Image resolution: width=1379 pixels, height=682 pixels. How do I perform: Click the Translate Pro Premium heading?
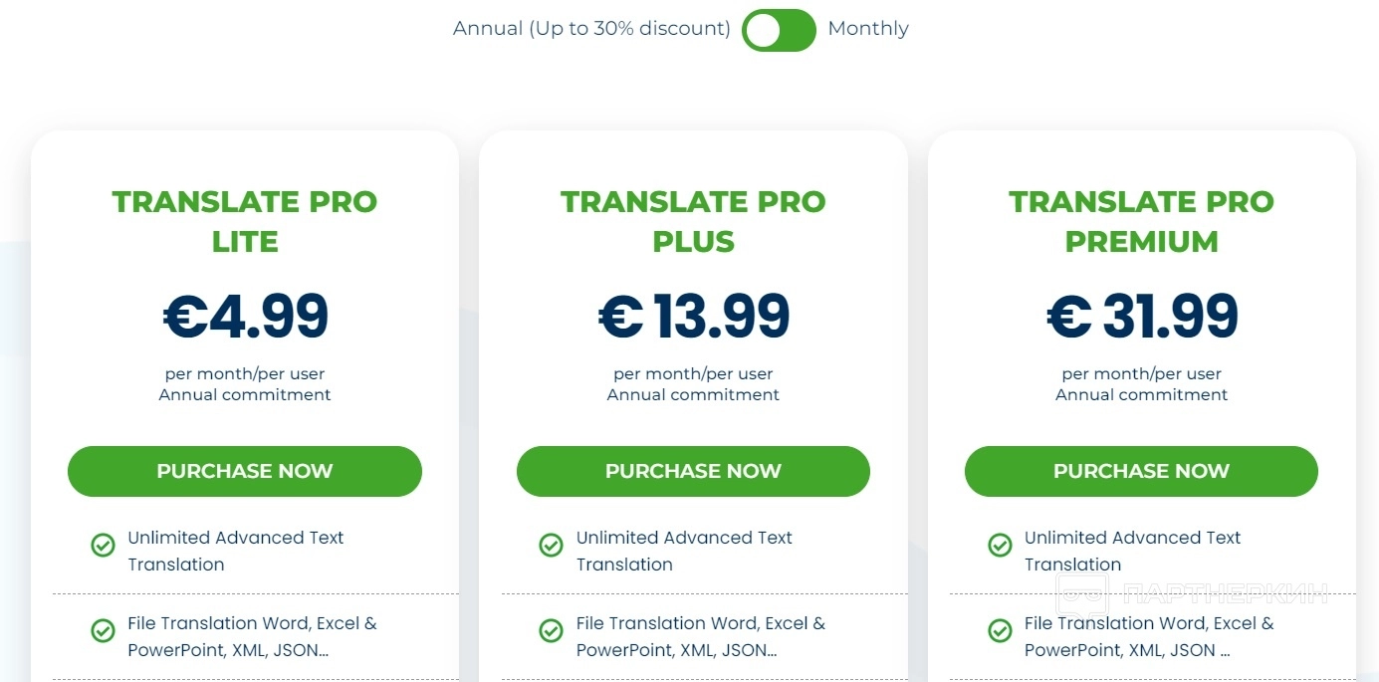1141,221
